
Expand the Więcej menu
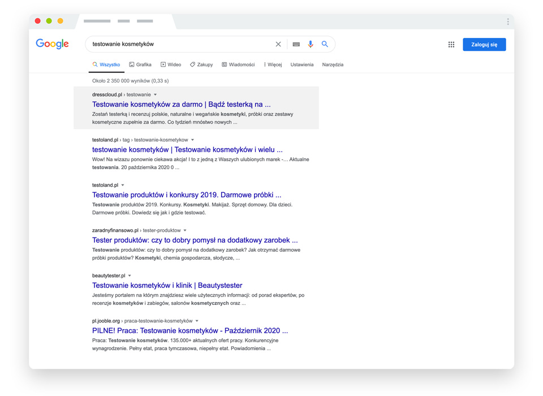click(x=273, y=64)
